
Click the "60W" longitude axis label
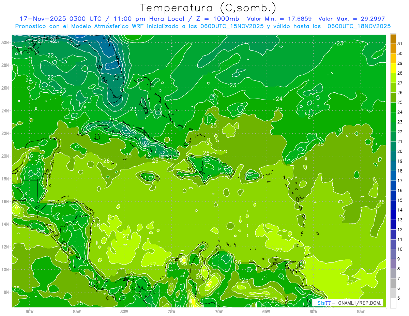coord(314,312)
